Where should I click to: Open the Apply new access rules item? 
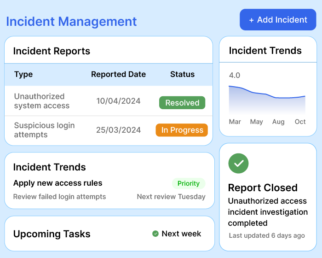click(58, 183)
